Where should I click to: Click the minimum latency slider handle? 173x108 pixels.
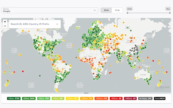[127, 13]
